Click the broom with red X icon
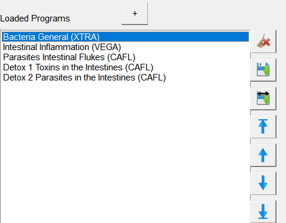 tap(263, 41)
